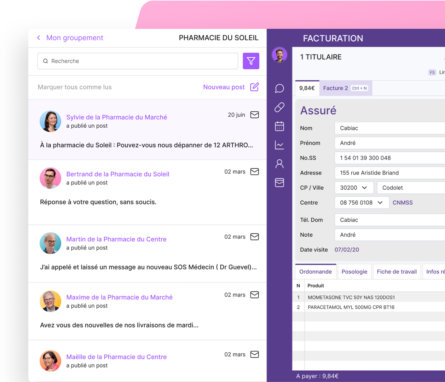Click the user avatar in purple sidebar
The width and height of the screenshot is (445, 382).
[279, 55]
